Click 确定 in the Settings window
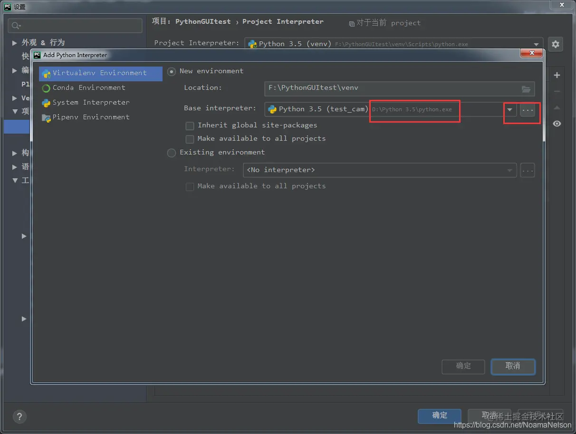 coord(440,416)
